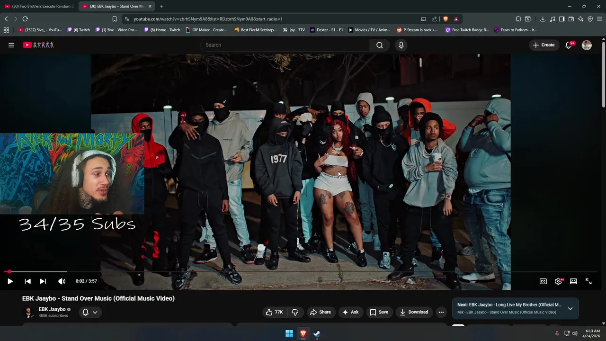Open more actions three-dot menu
The height and width of the screenshot is (341, 606).
[441, 312]
